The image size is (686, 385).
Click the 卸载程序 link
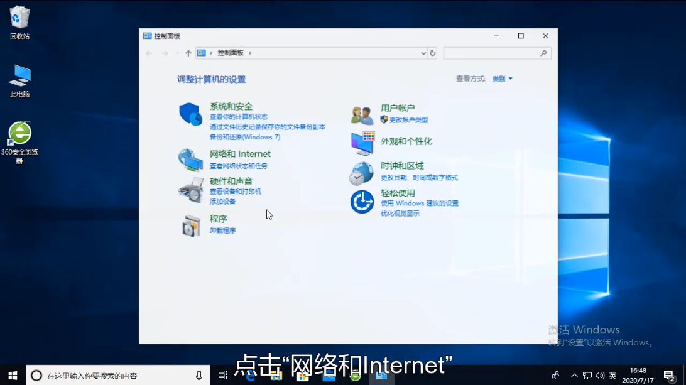[222, 230]
